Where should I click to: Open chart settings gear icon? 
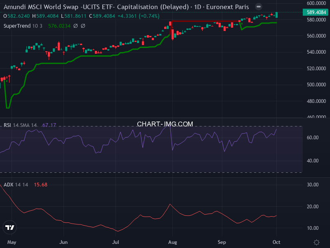(x=316, y=242)
